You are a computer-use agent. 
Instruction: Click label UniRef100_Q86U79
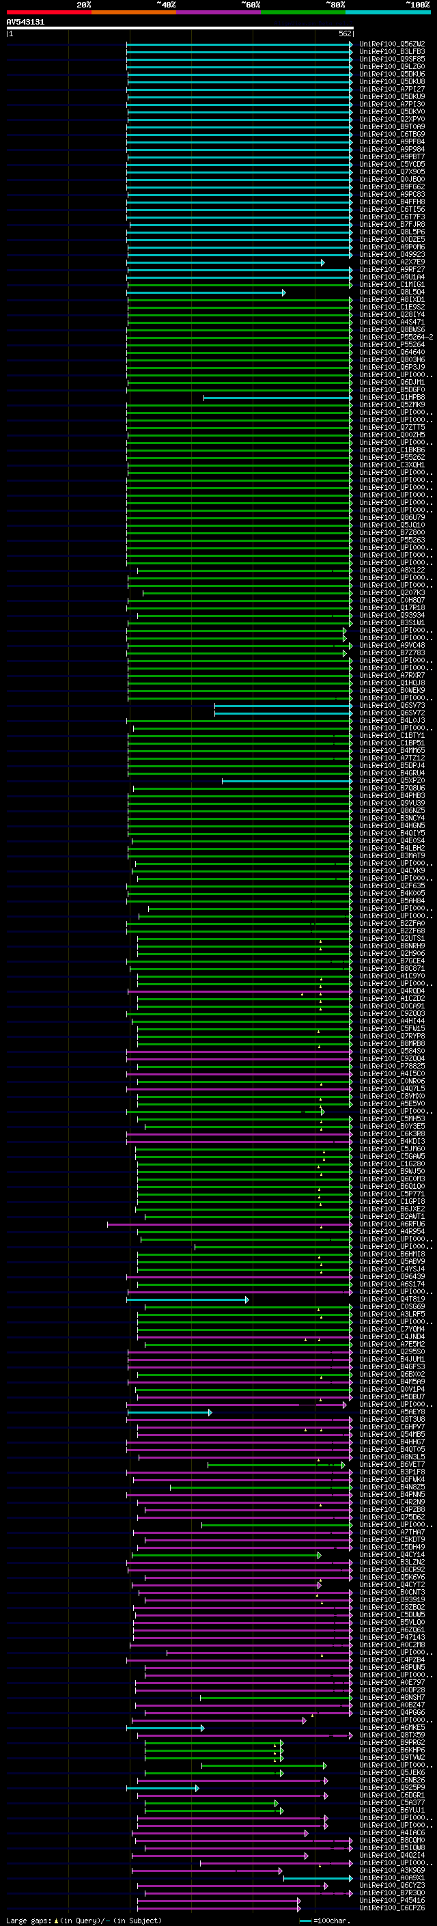[x=392, y=517]
